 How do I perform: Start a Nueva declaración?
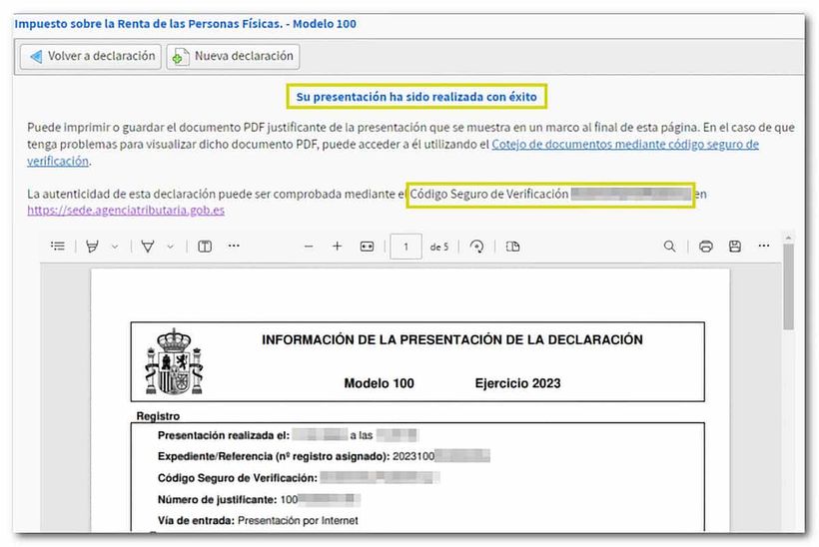pyautogui.click(x=233, y=56)
